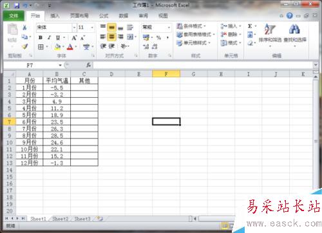The width and height of the screenshot is (322, 233).
Task: Click the phonetic guide 文 icon
Action: 86,46
